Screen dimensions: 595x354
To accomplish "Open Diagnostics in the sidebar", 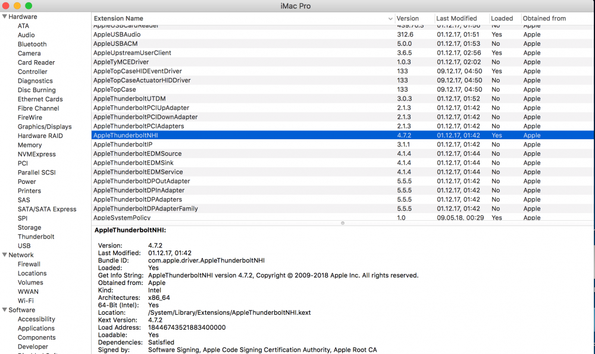I will point(35,81).
